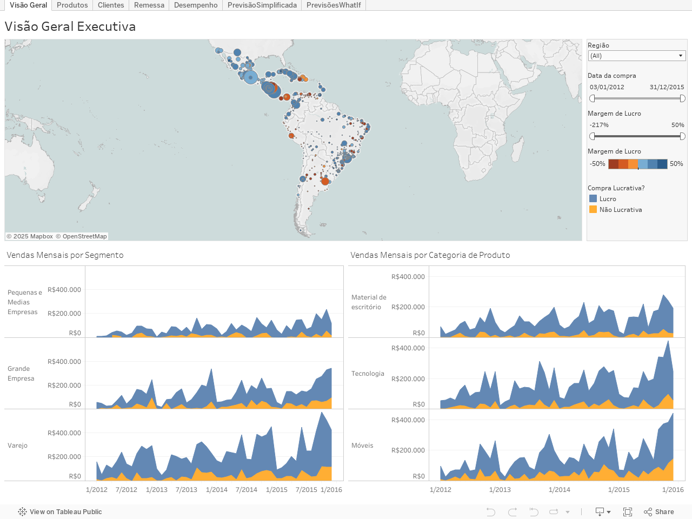Screen dimensions: 692x519
Task: Enter full screen mode icon
Action: tap(628, 511)
